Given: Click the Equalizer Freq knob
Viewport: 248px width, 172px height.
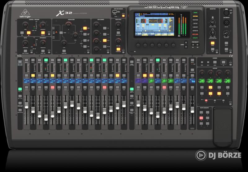Looking at the screenshot, I should [x=75, y=35].
